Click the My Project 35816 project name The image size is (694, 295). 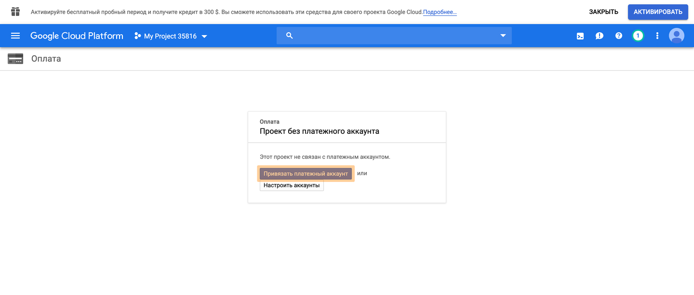point(170,36)
